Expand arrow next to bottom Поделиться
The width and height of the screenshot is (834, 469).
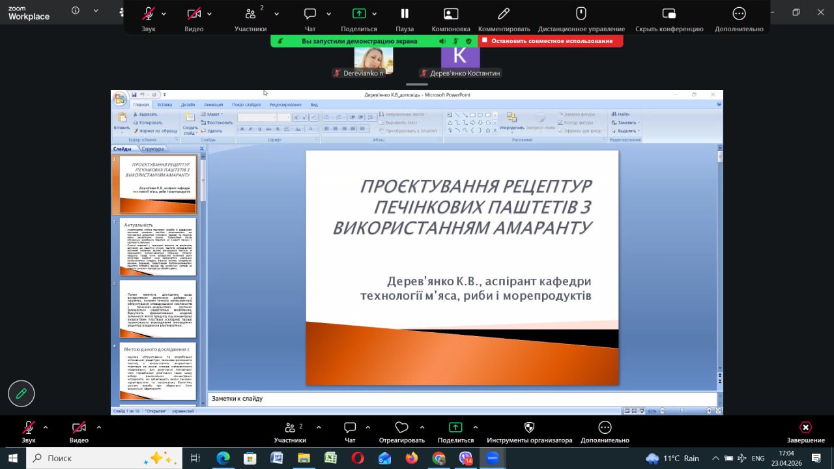coord(475,427)
